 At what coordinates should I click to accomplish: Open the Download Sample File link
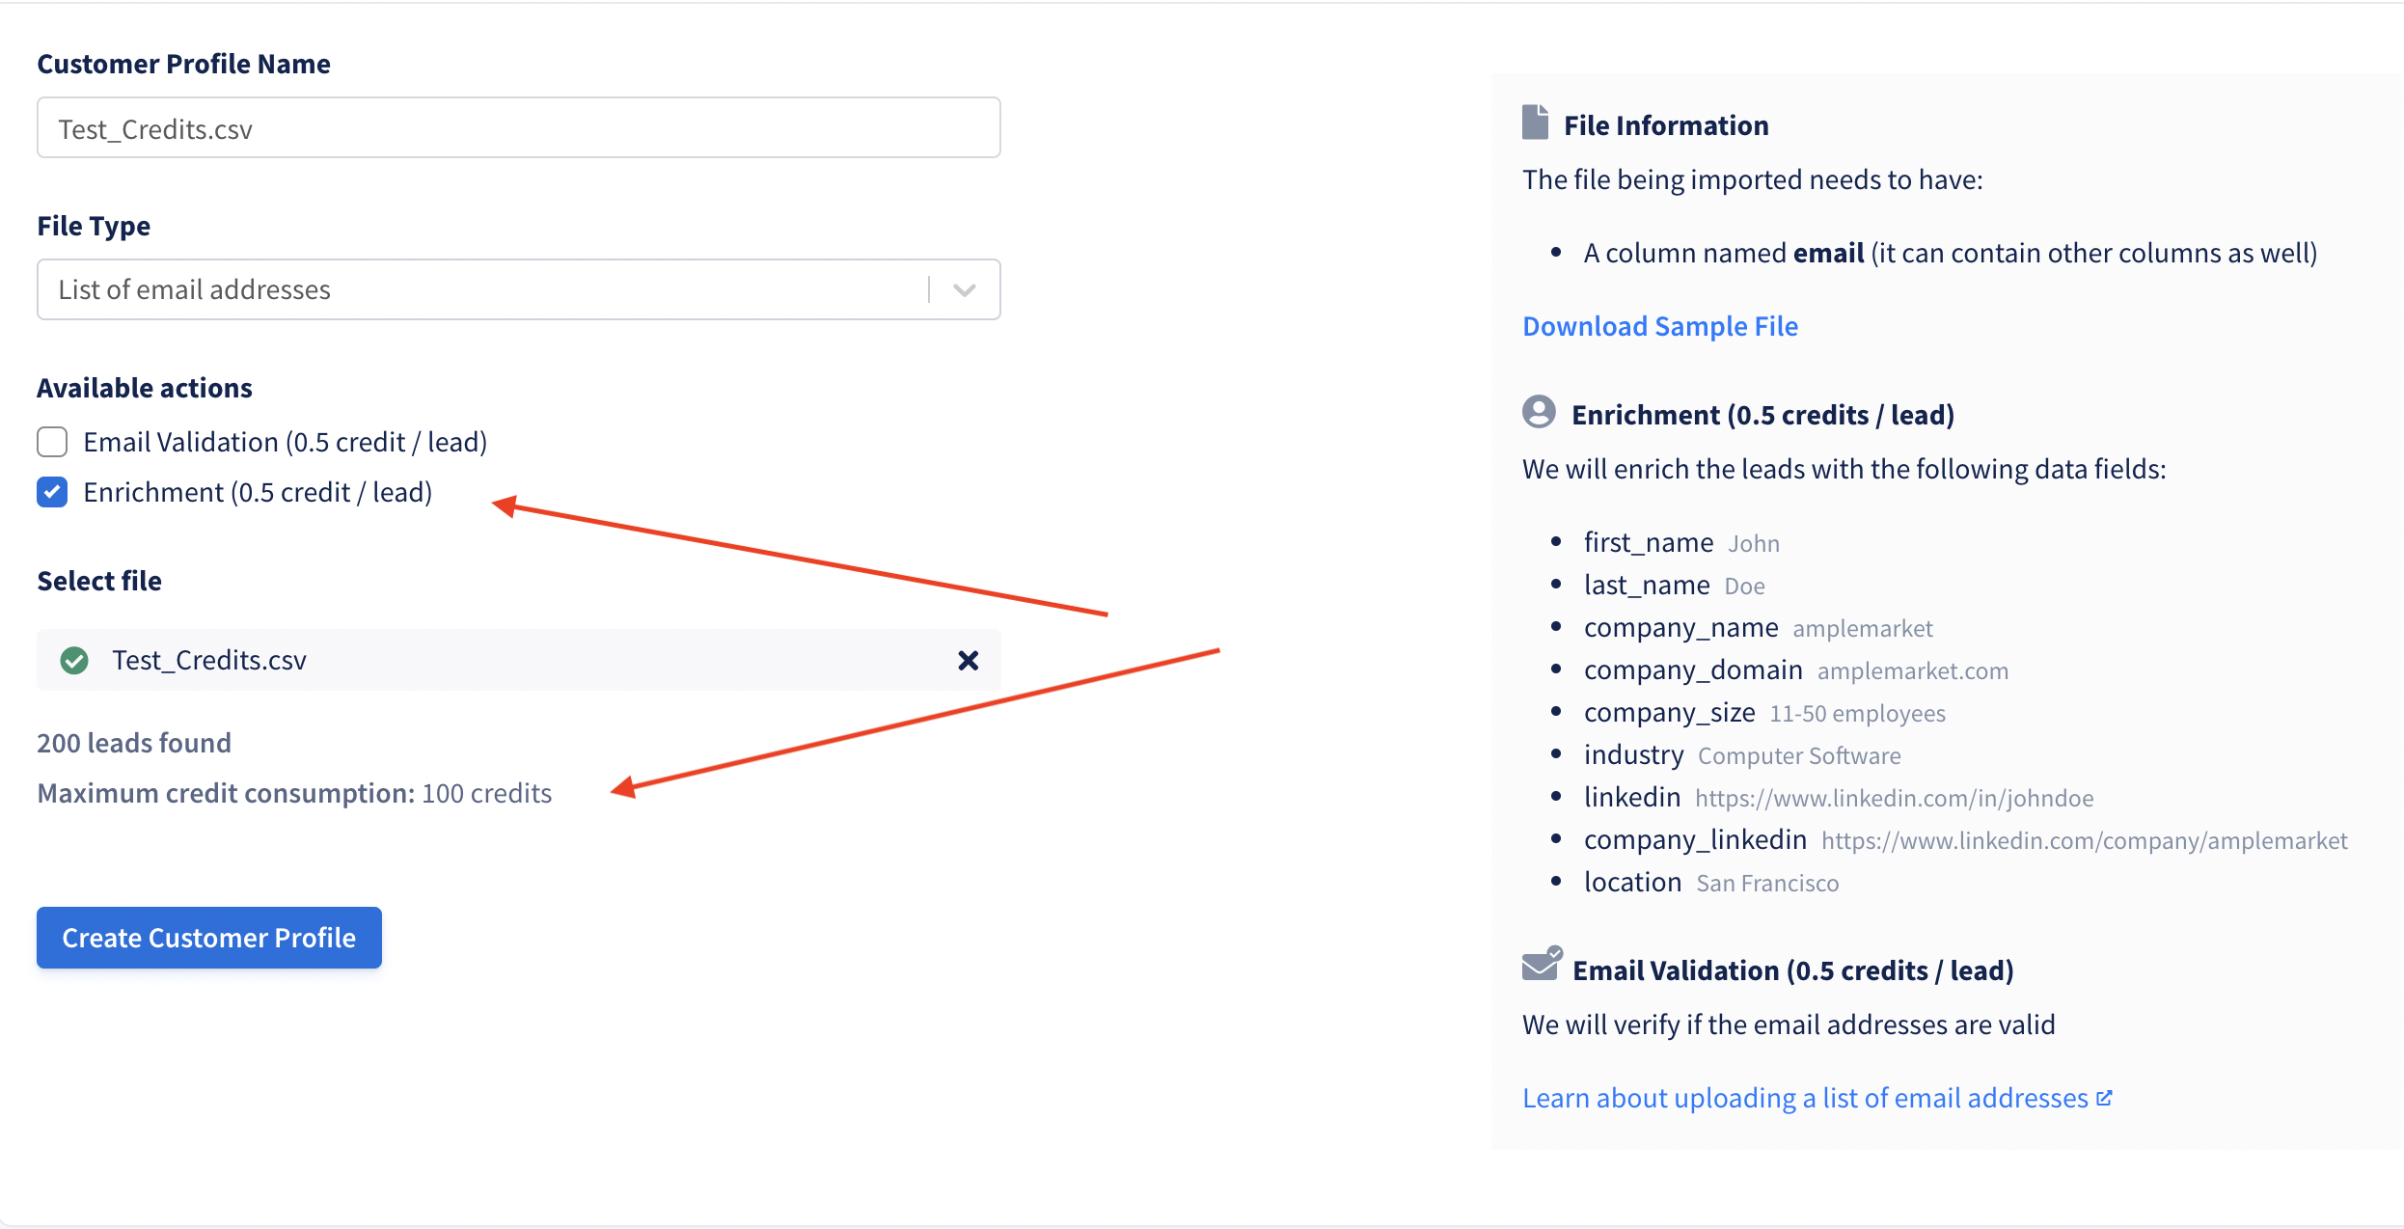click(x=1659, y=326)
